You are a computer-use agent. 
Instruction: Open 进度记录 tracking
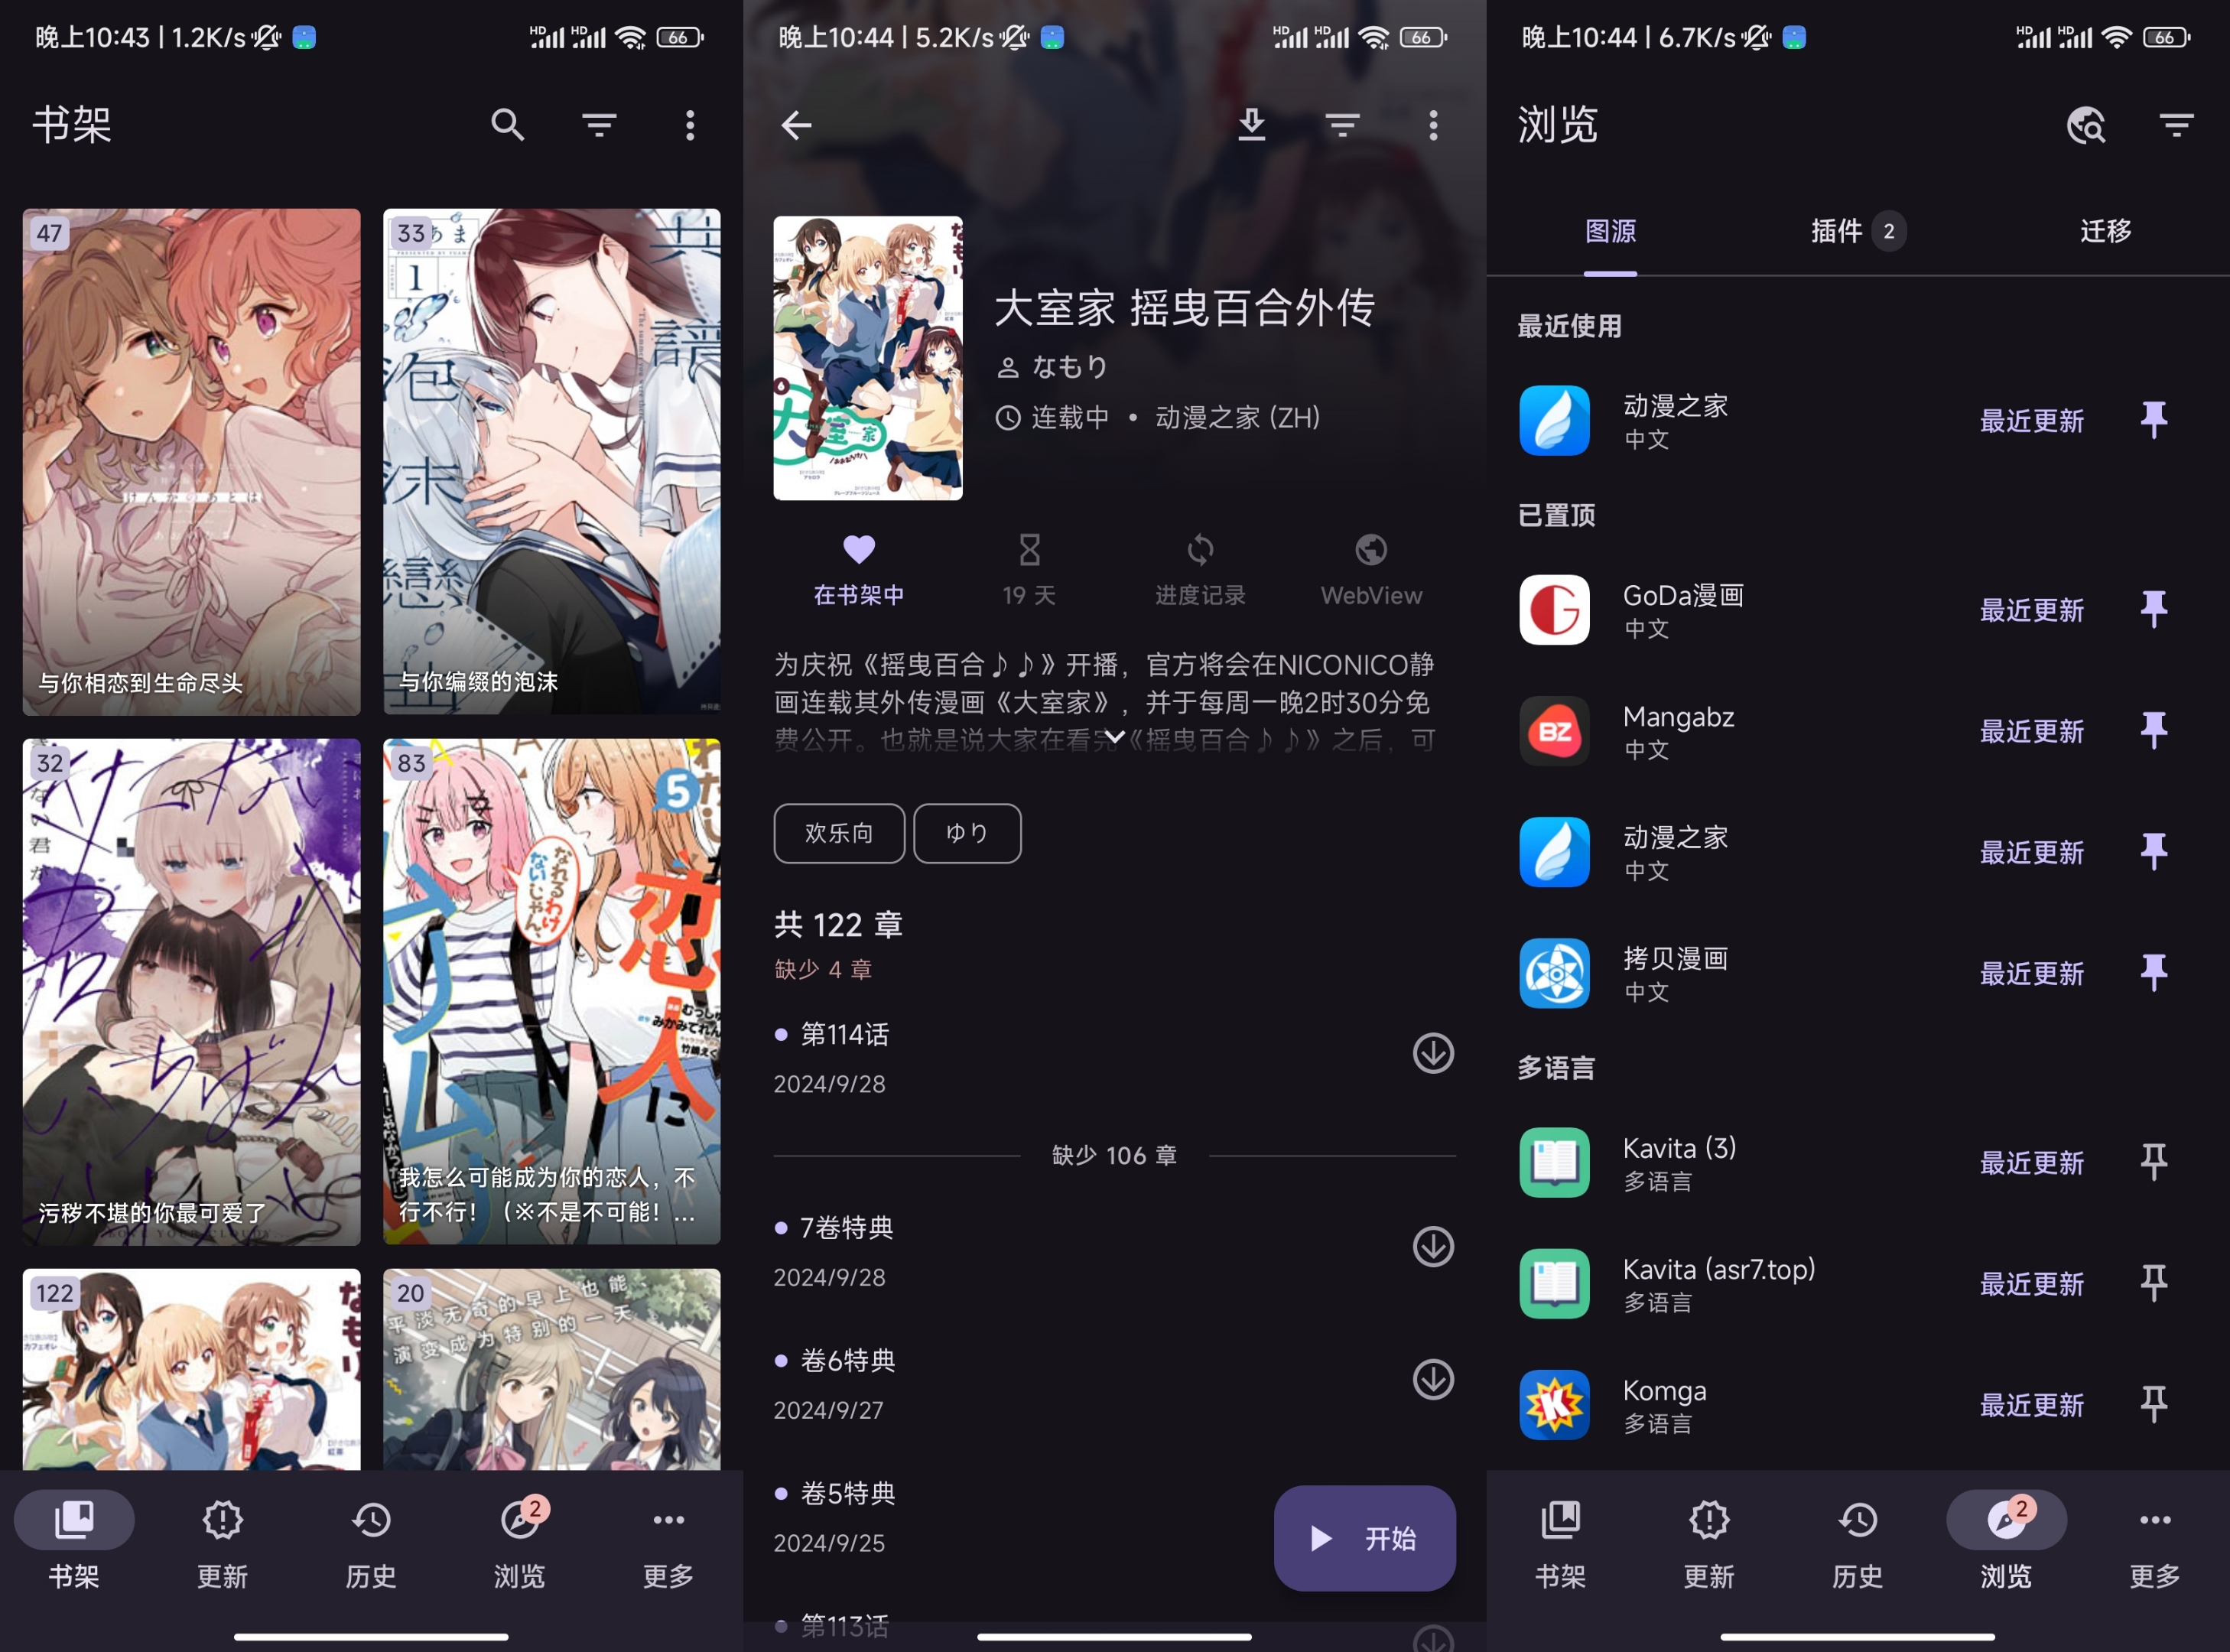click(x=1200, y=570)
